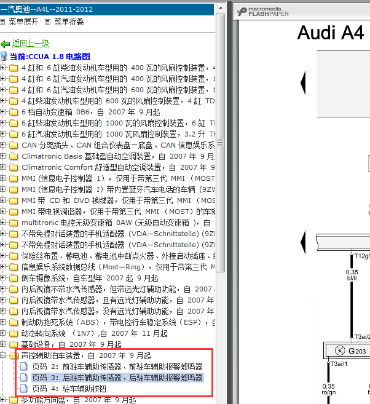Click folder icon of 制动防抱死系统 row
This screenshot has width=370, height=404.
(x=14, y=323)
